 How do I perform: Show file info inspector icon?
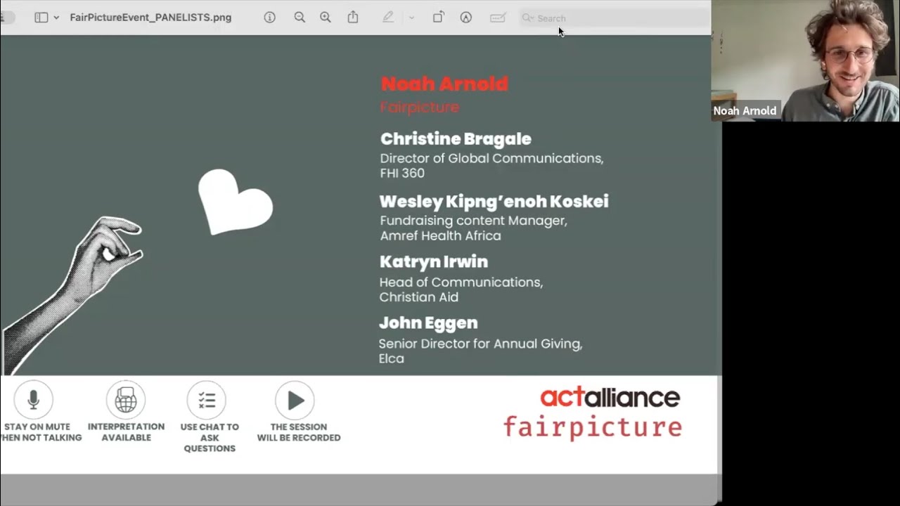click(269, 18)
